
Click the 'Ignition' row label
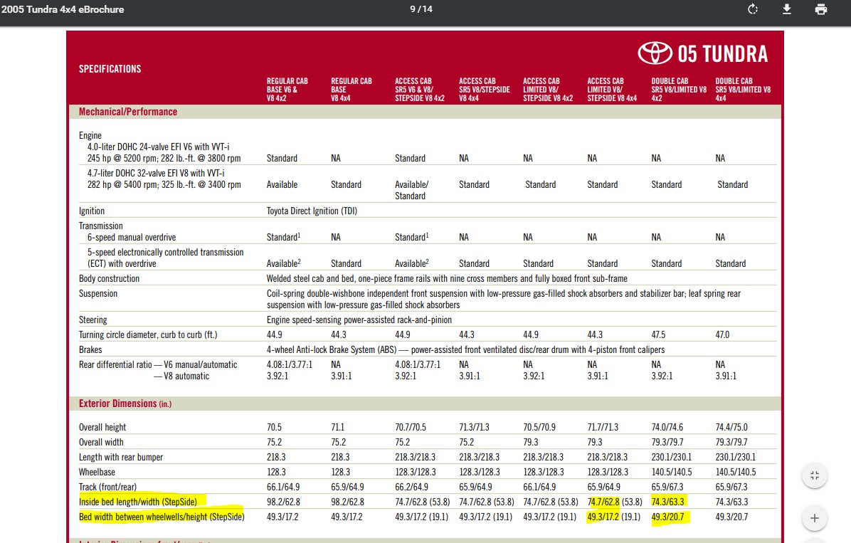point(92,211)
